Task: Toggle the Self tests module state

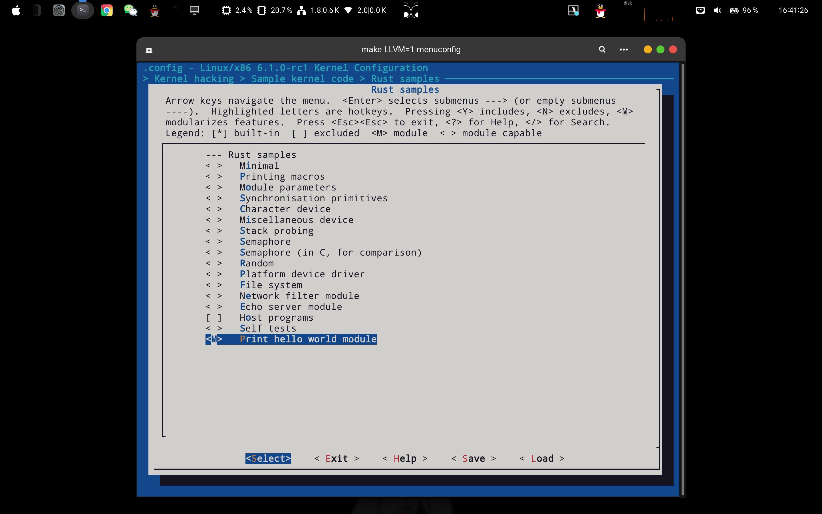Action: [214, 328]
